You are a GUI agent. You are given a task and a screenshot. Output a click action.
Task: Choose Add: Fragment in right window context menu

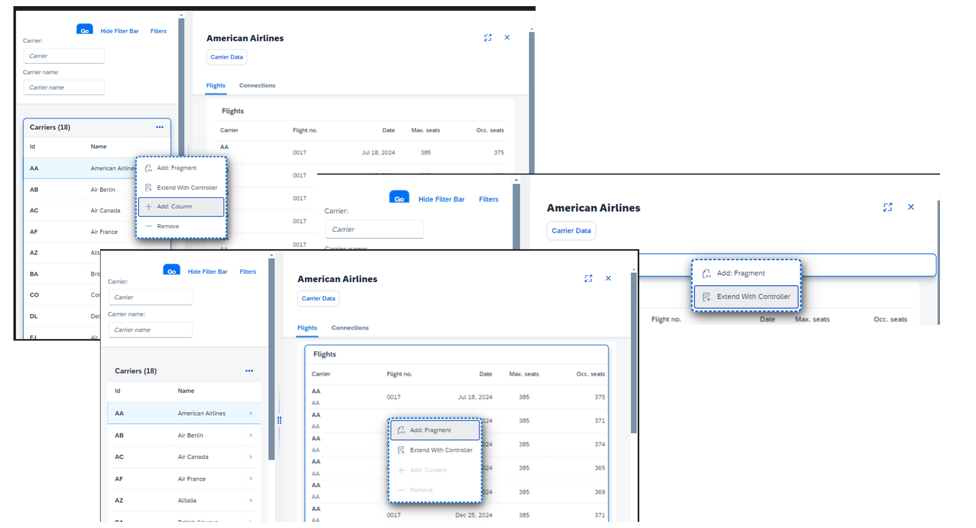746,273
